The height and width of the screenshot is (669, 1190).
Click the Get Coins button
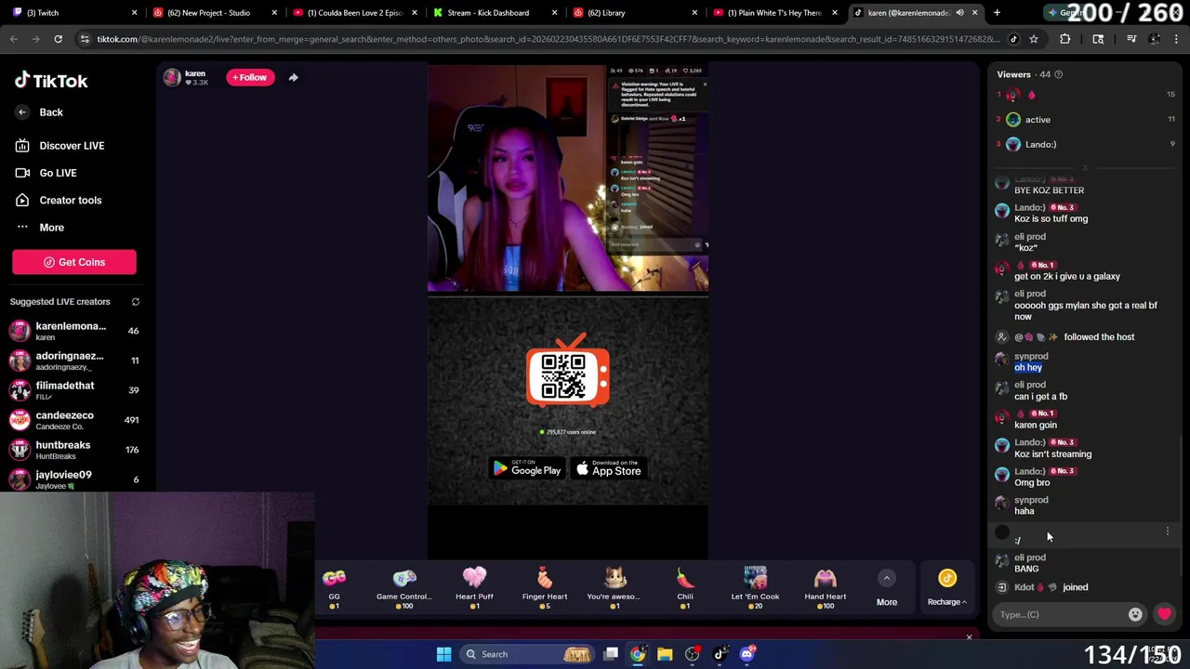74,262
